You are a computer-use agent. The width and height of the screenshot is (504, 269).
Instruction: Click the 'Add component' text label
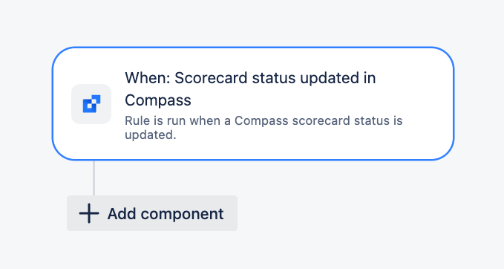click(166, 214)
